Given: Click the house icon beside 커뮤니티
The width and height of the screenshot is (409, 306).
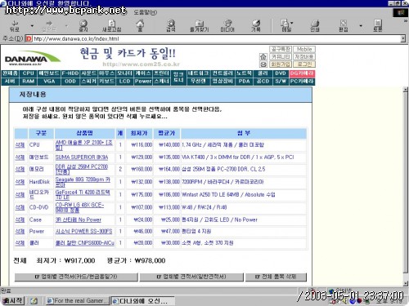Looking at the screenshot, I should tap(263, 56).
